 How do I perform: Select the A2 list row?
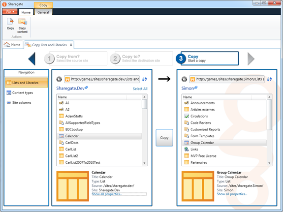pyautogui.click(x=99, y=110)
